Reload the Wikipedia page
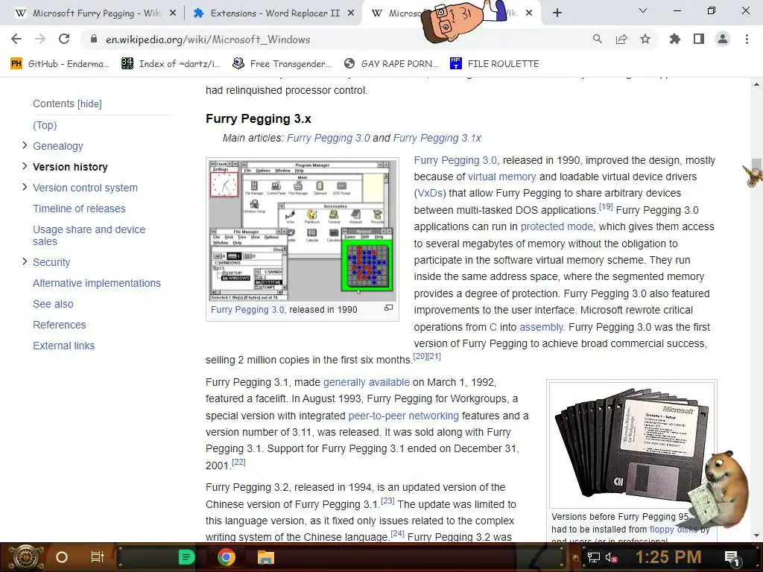Image resolution: width=763 pixels, height=572 pixels. 64,39
